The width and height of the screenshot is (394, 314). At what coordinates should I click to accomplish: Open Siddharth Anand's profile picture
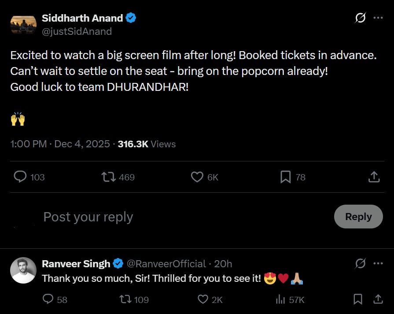(23, 24)
